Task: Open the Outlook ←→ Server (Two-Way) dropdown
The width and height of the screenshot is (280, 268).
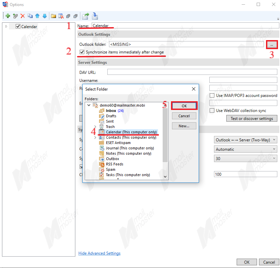Action: pyautogui.click(x=245, y=140)
